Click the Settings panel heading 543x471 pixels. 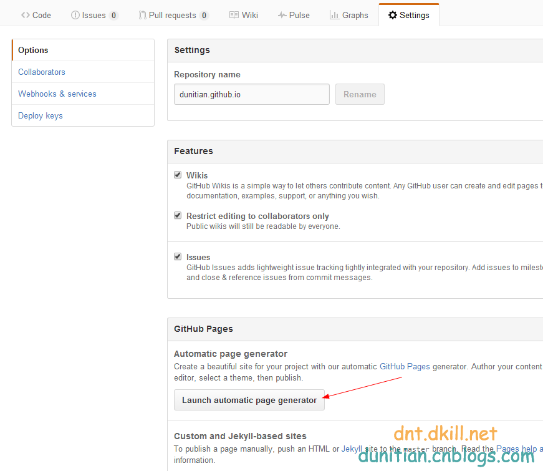(192, 51)
